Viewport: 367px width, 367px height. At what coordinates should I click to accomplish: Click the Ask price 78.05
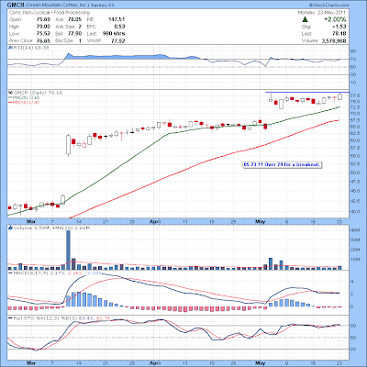pos(75,19)
